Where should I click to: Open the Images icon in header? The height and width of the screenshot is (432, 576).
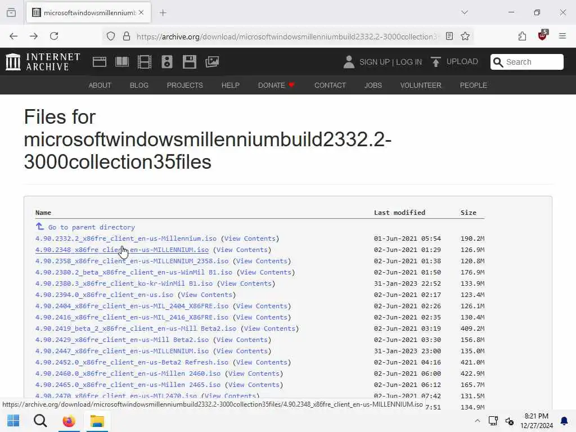tap(212, 62)
